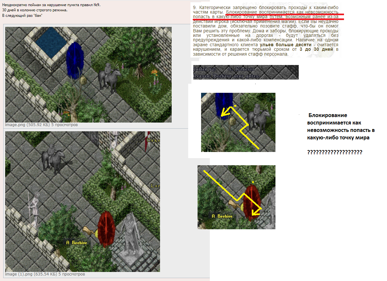Click the water pool in the image.png screenshot
The height and width of the screenshot is (281, 387).
[52, 42]
